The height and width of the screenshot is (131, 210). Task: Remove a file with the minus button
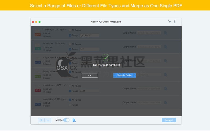(48, 120)
